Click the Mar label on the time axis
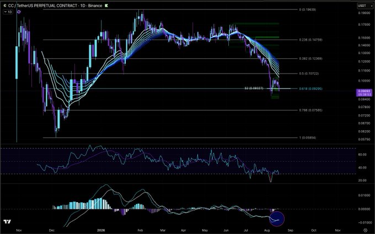The image size is (375, 234). click(163, 230)
